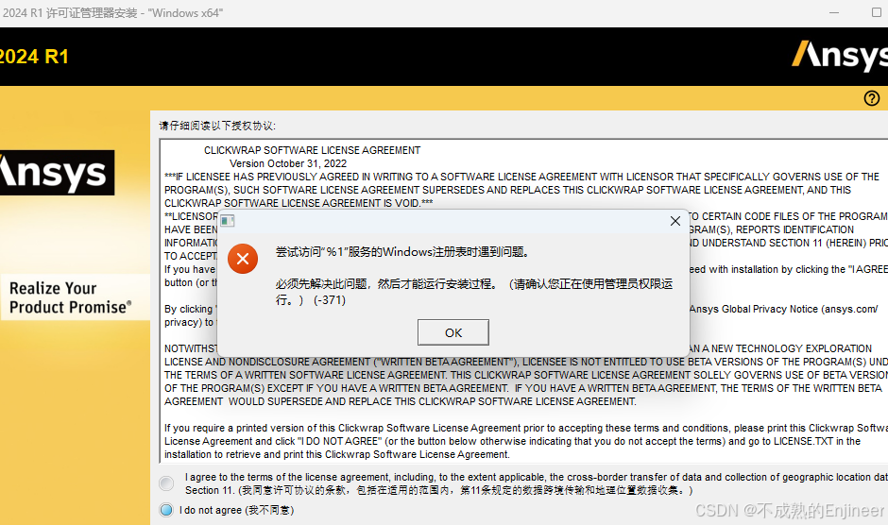888x525 pixels.
Task: Click the red error icon in the dialog
Action: [243, 259]
